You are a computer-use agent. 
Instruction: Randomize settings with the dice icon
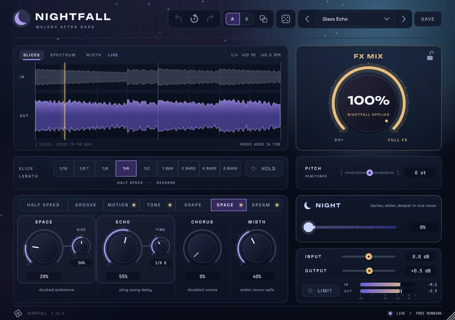(x=286, y=19)
